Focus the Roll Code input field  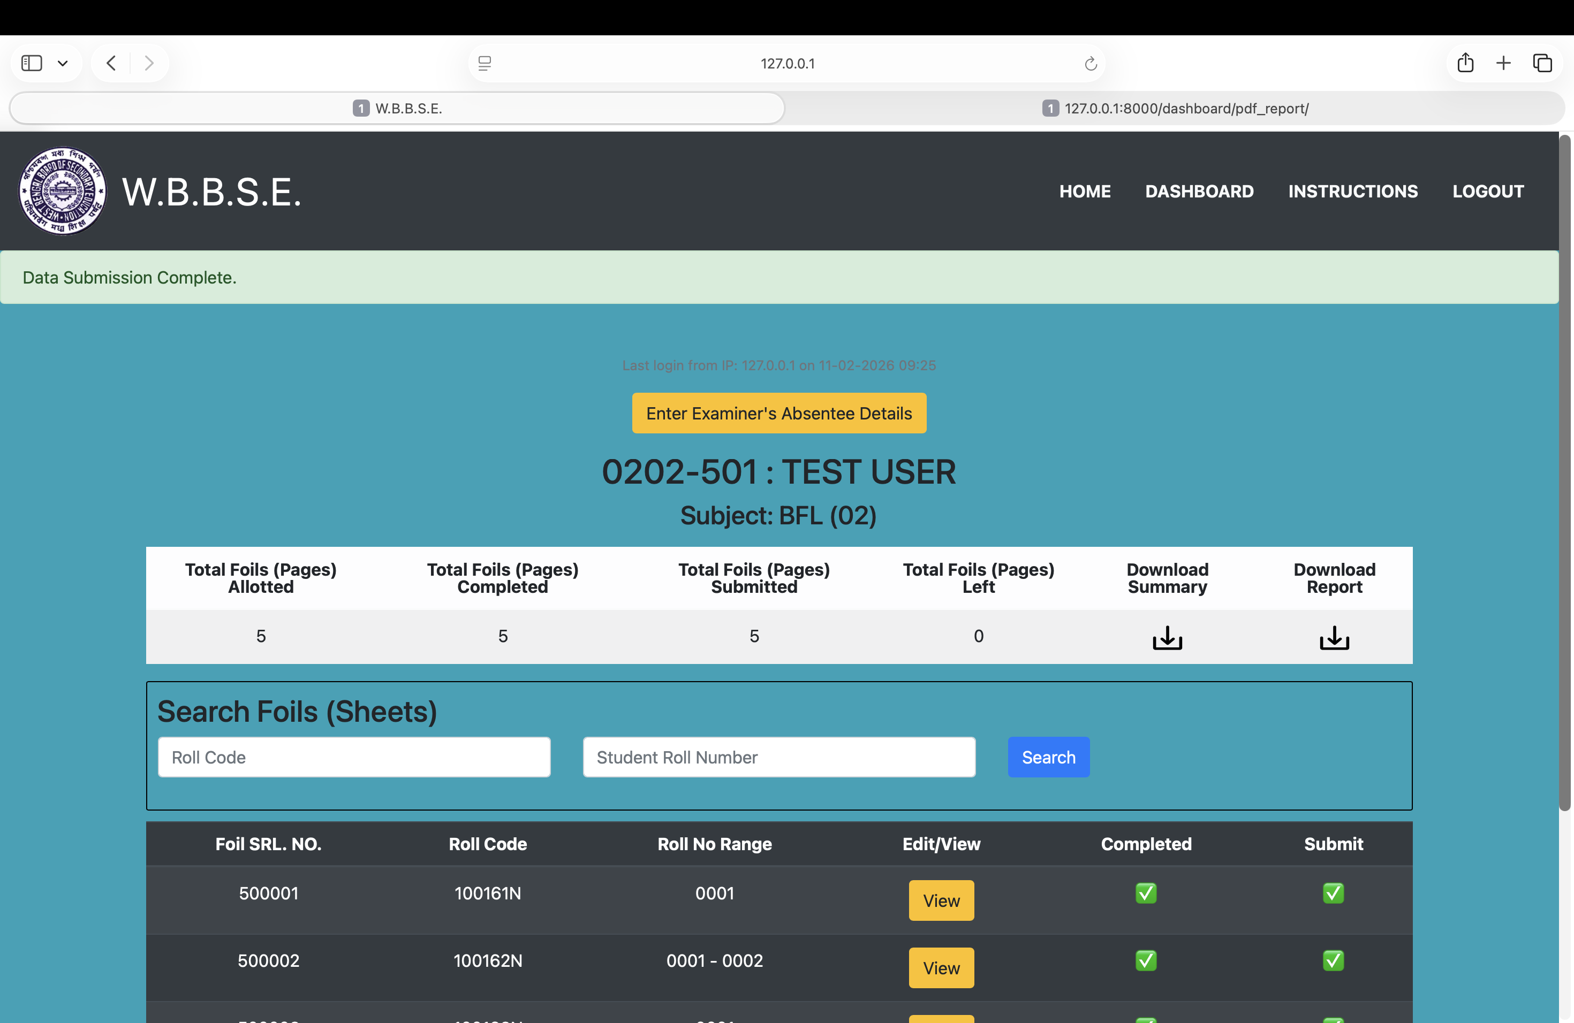[354, 757]
